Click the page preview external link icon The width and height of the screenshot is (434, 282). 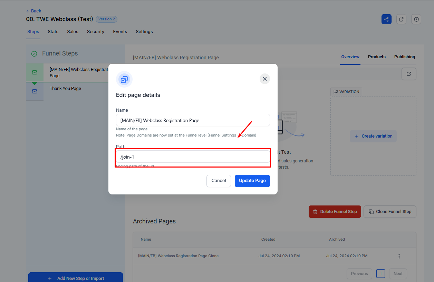pos(409,74)
